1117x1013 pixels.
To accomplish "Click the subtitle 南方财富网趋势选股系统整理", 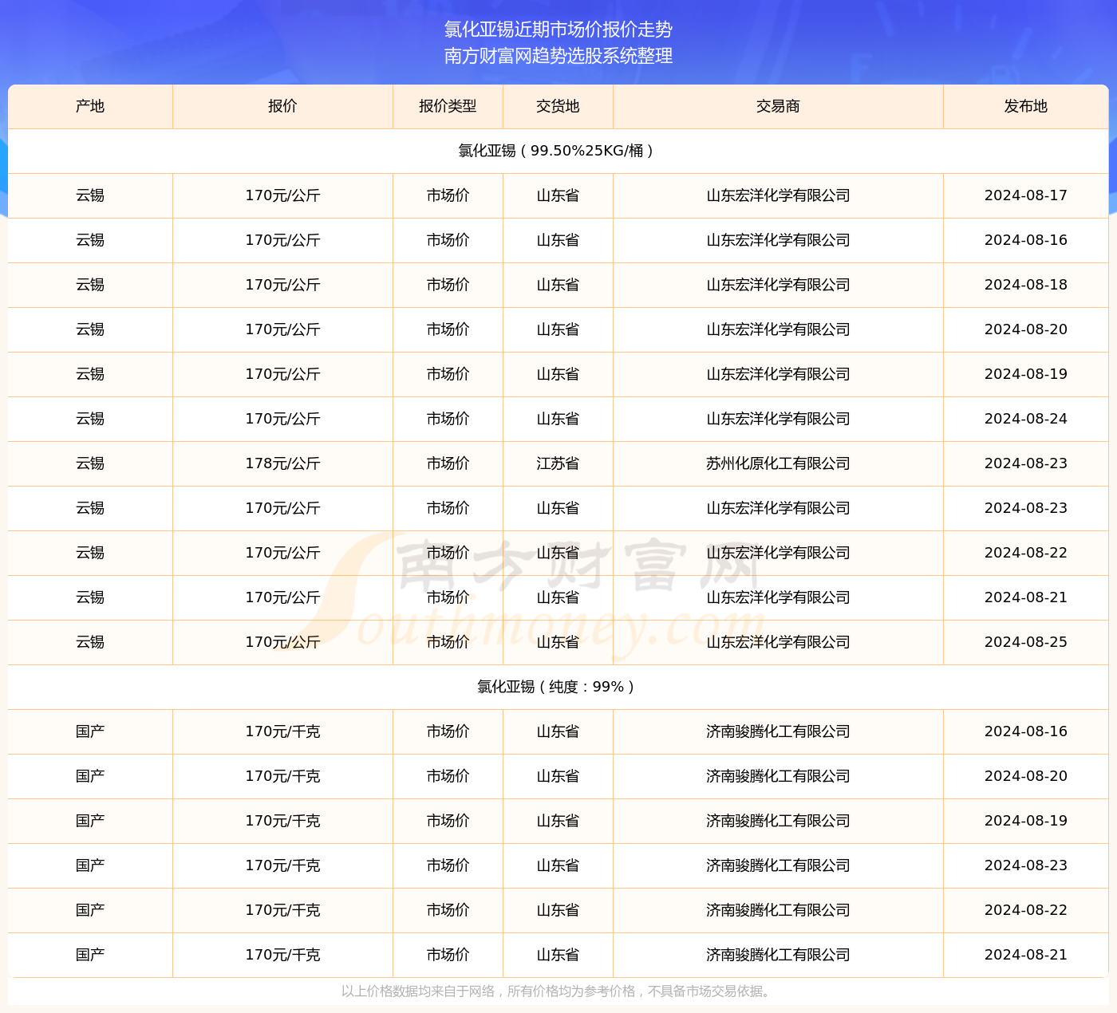I will [558, 56].
